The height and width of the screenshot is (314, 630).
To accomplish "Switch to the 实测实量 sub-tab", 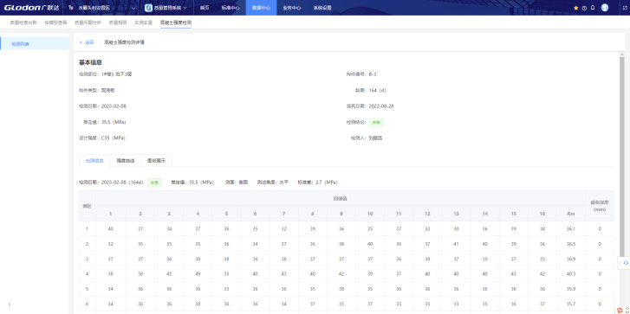I will point(144,22).
